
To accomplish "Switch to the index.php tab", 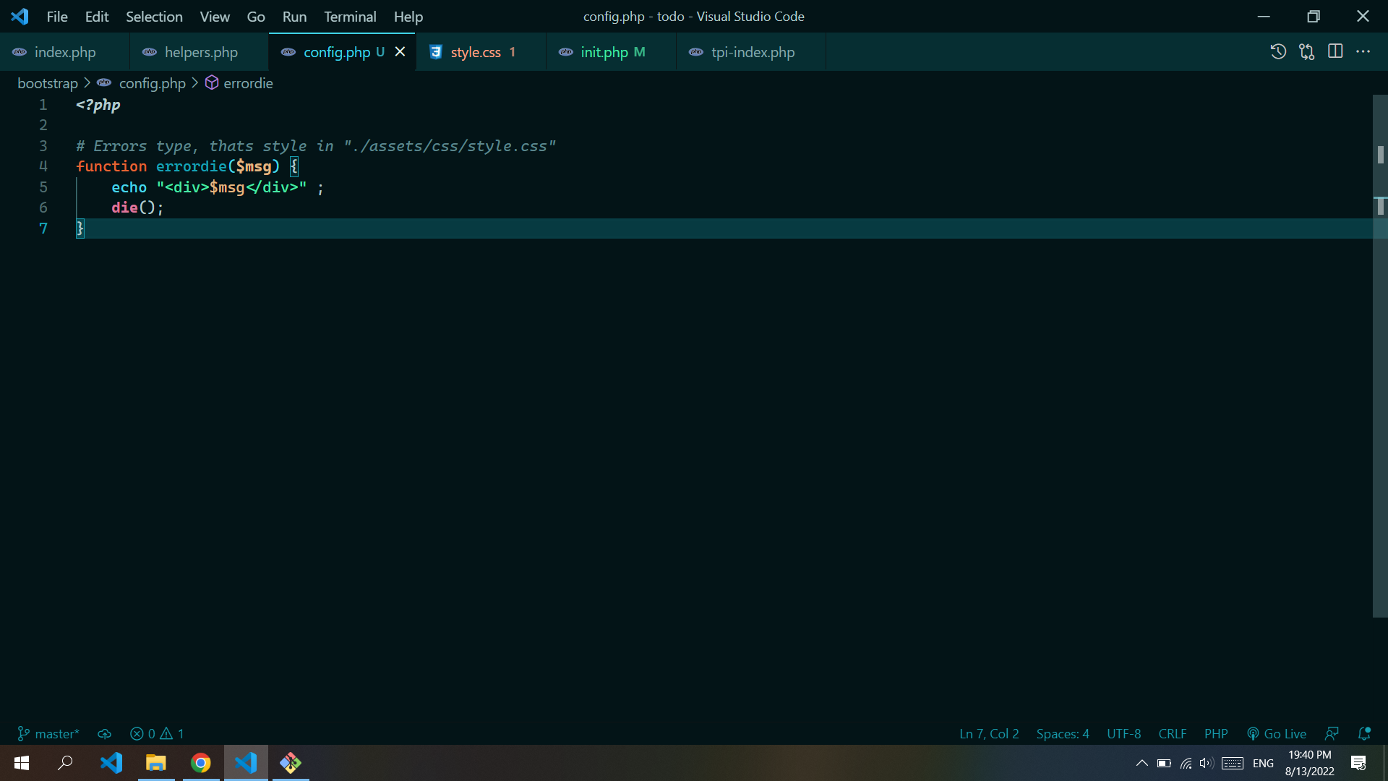I will [x=65, y=52].
